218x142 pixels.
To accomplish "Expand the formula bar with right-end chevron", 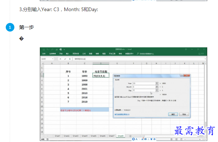I will click(205, 59).
